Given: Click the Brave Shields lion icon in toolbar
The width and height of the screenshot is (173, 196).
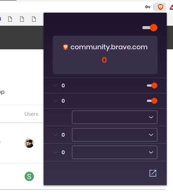Looking at the screenshot, I should coord(160,7).
